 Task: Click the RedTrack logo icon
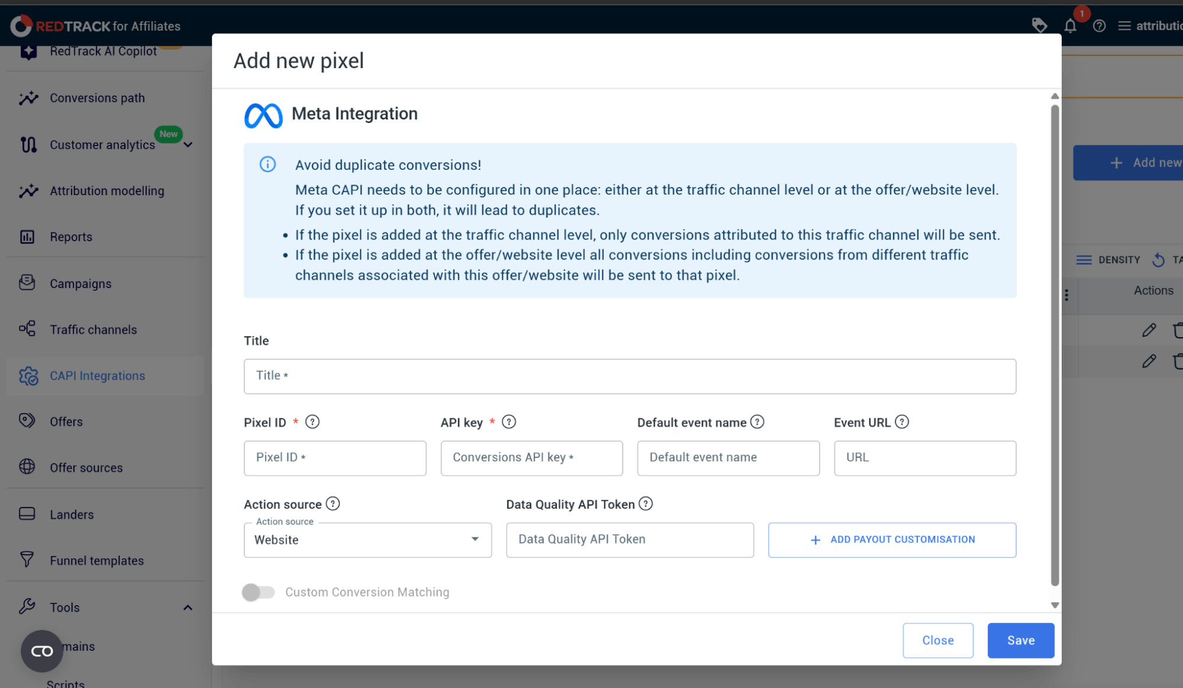click(21, 25)
